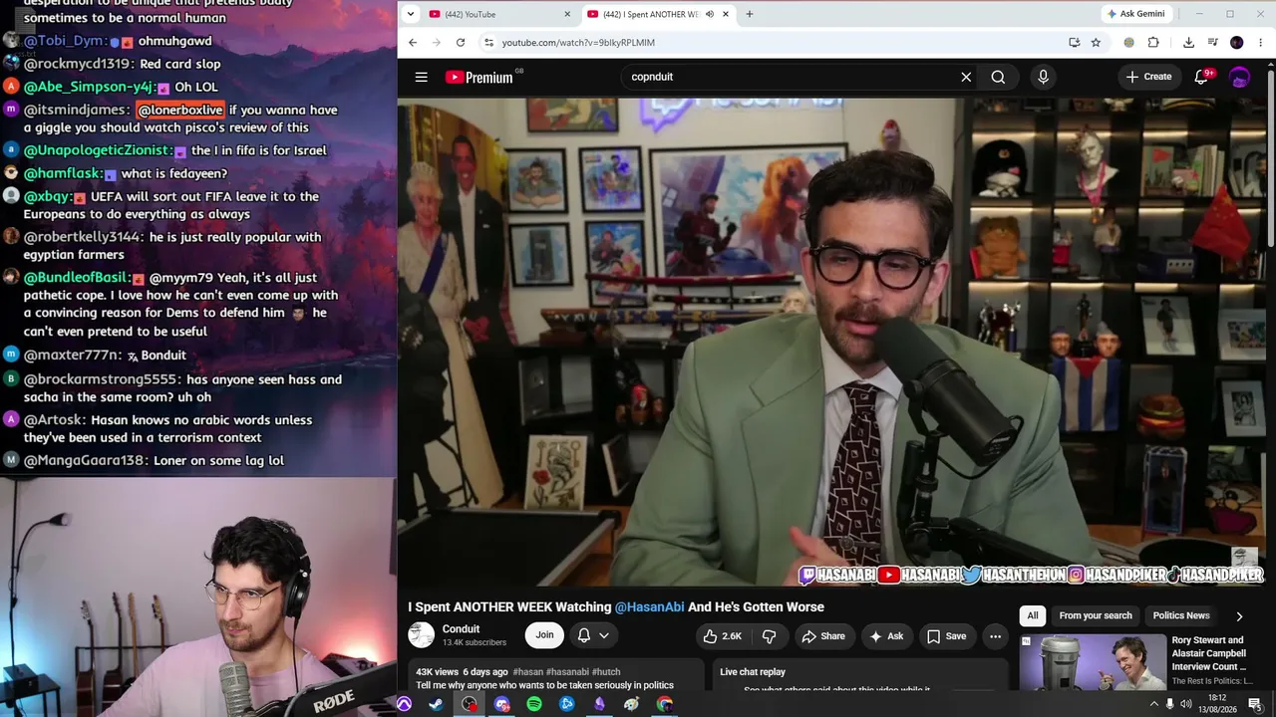Viewport: 1276px width, 717px height.
Task: Select the 'Politics News' chip
Action: [x=1181, y=615]
